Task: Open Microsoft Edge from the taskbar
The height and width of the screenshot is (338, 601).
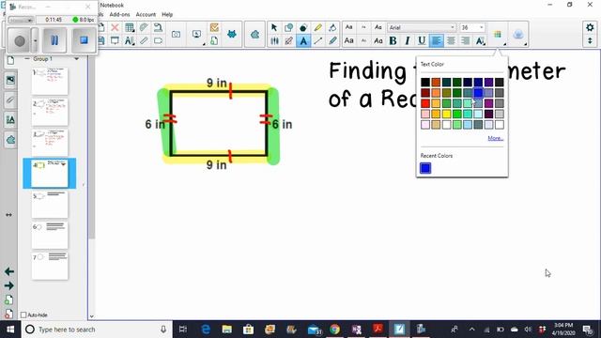Action: tap(206, 330)
